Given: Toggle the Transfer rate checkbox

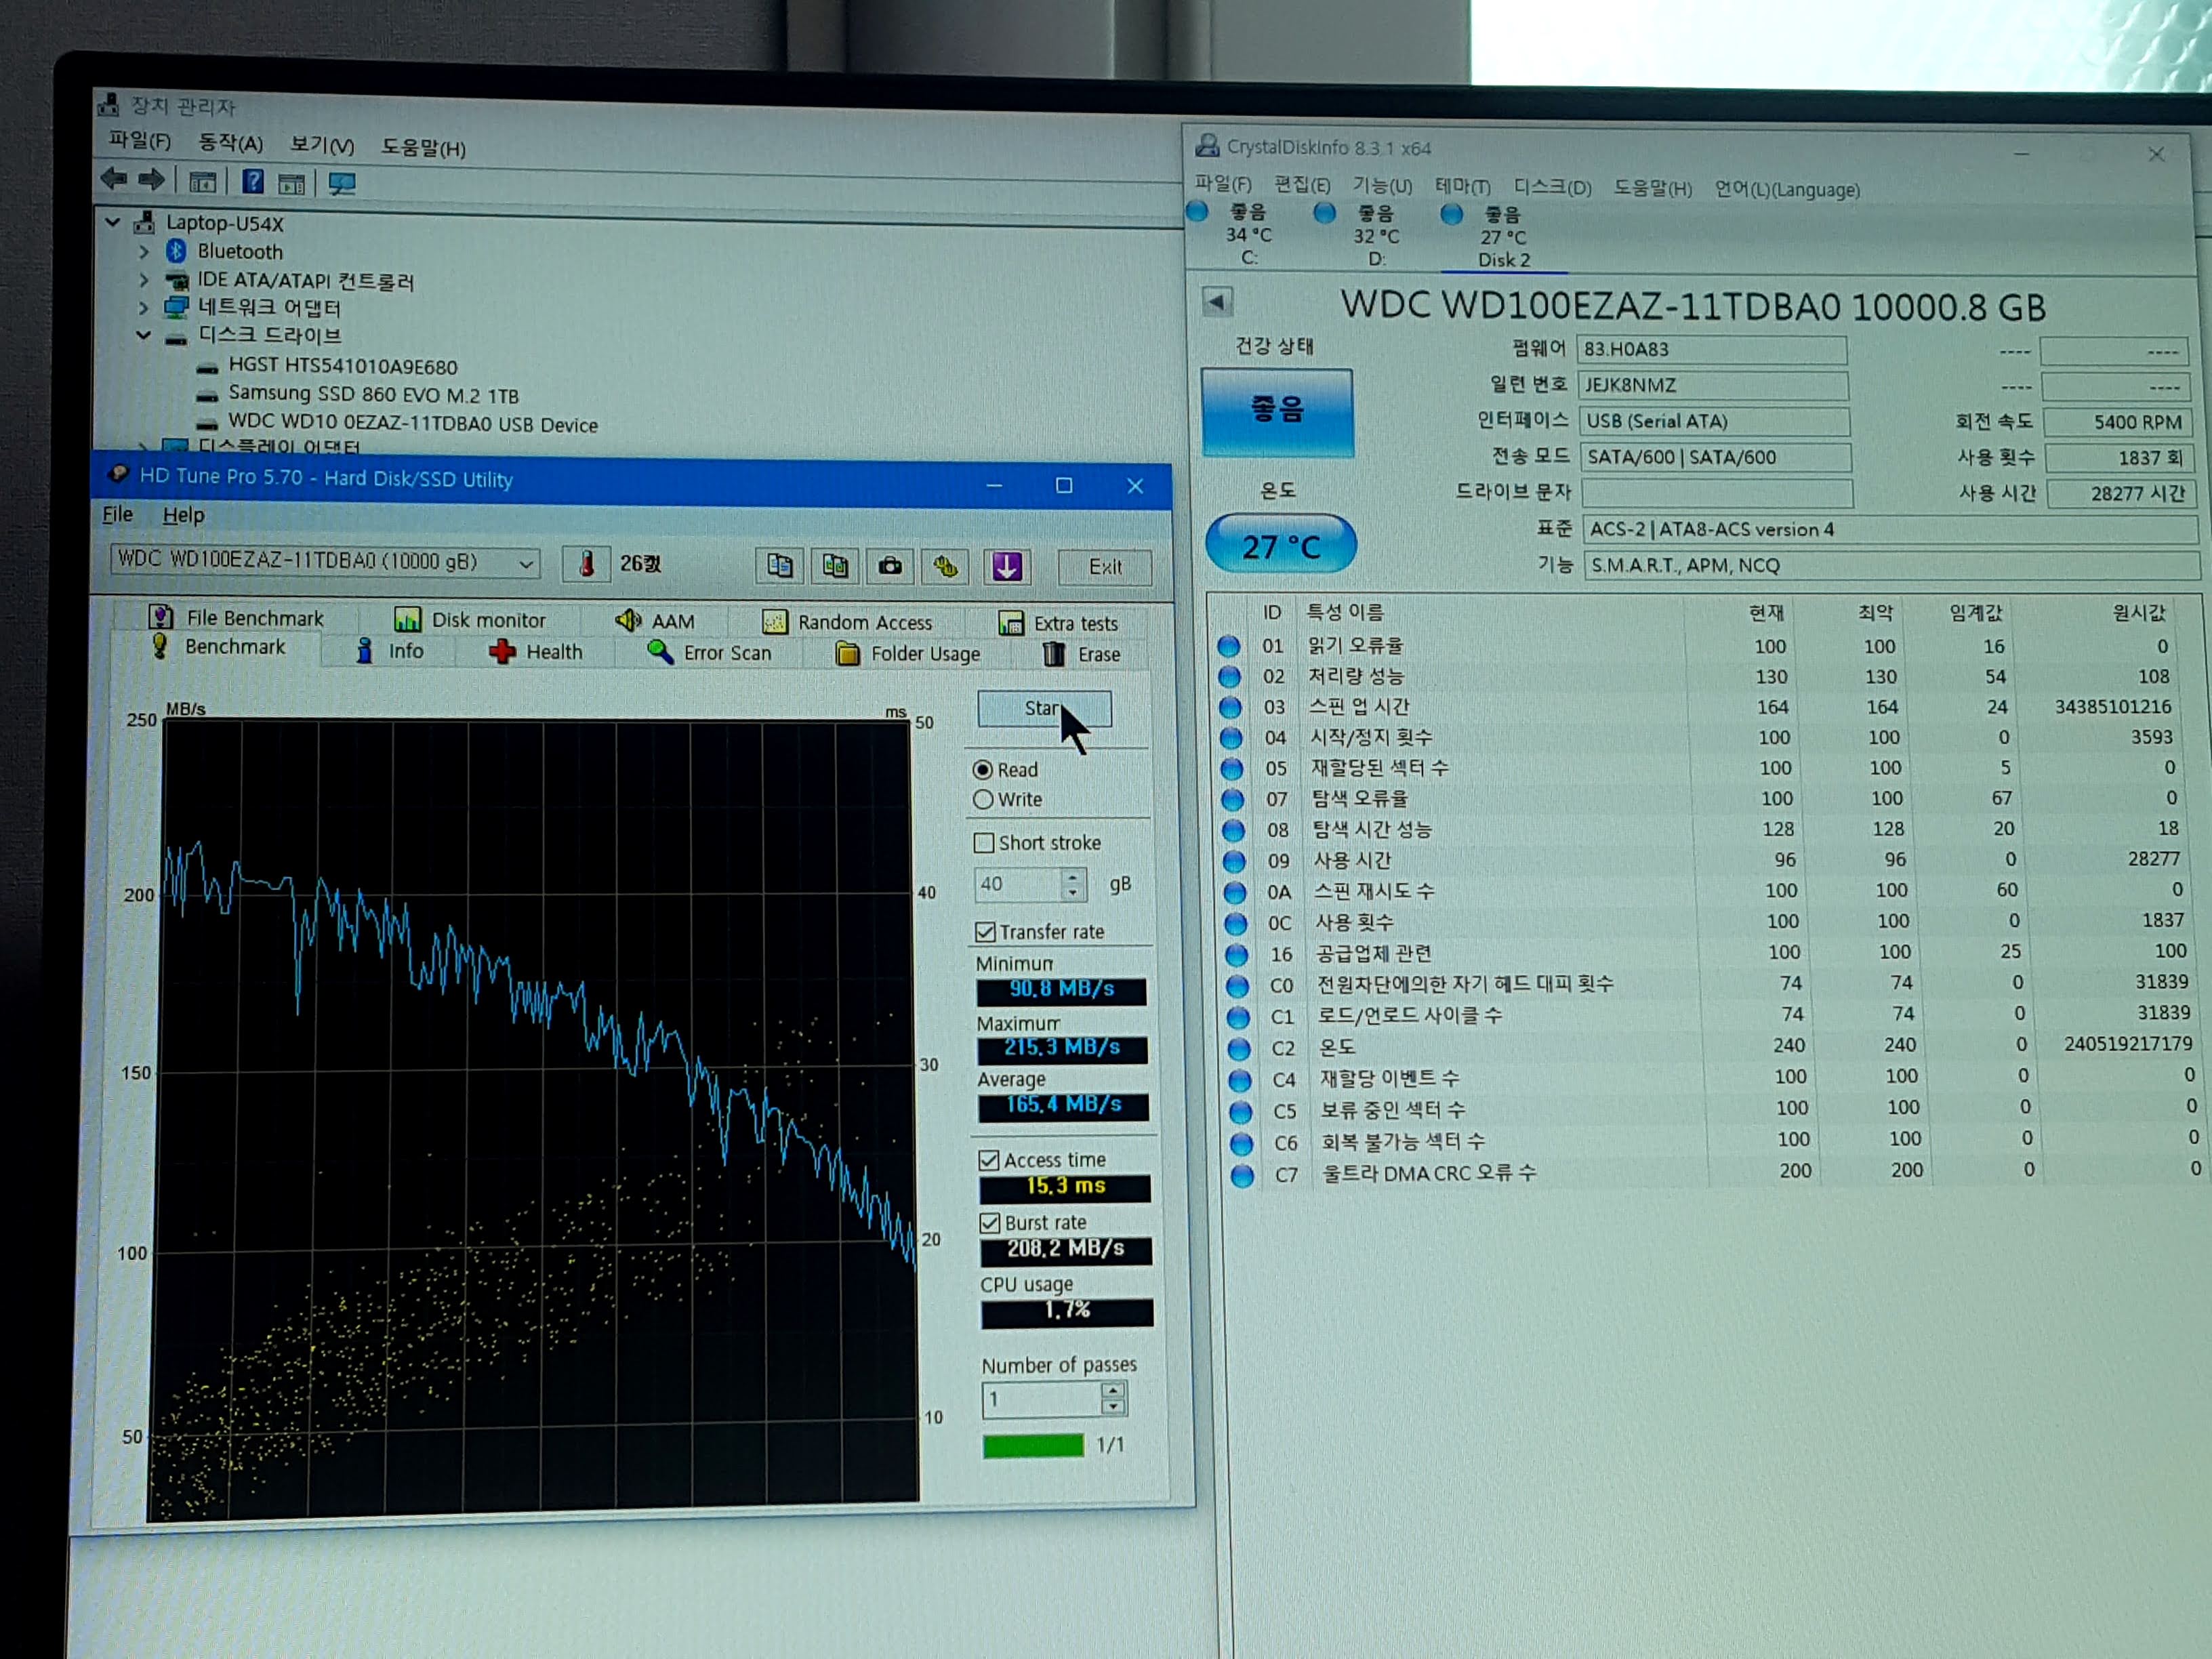Looking at the screenshot, I should pos(985,931).
